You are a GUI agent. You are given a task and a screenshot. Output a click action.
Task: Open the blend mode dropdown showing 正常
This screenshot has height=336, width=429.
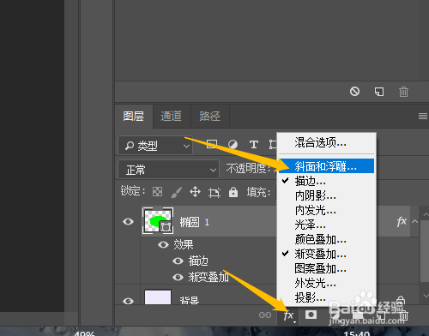click(169, 170)
